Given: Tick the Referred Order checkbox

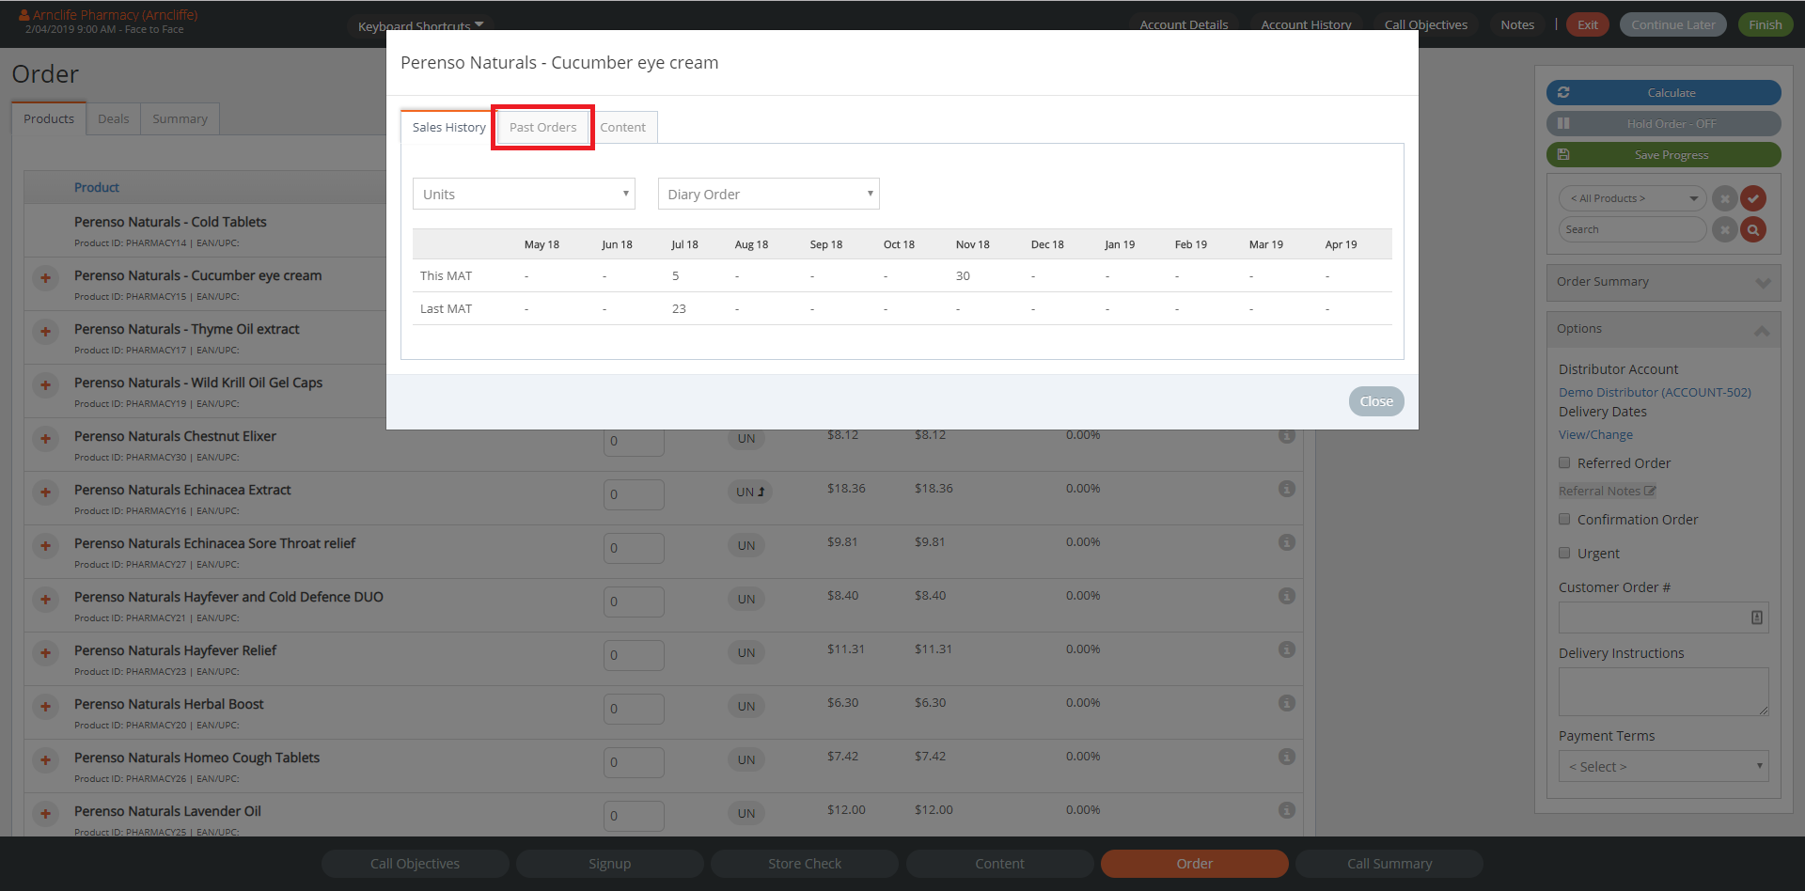Looking at the screenshot, I should pos(1564,462).
